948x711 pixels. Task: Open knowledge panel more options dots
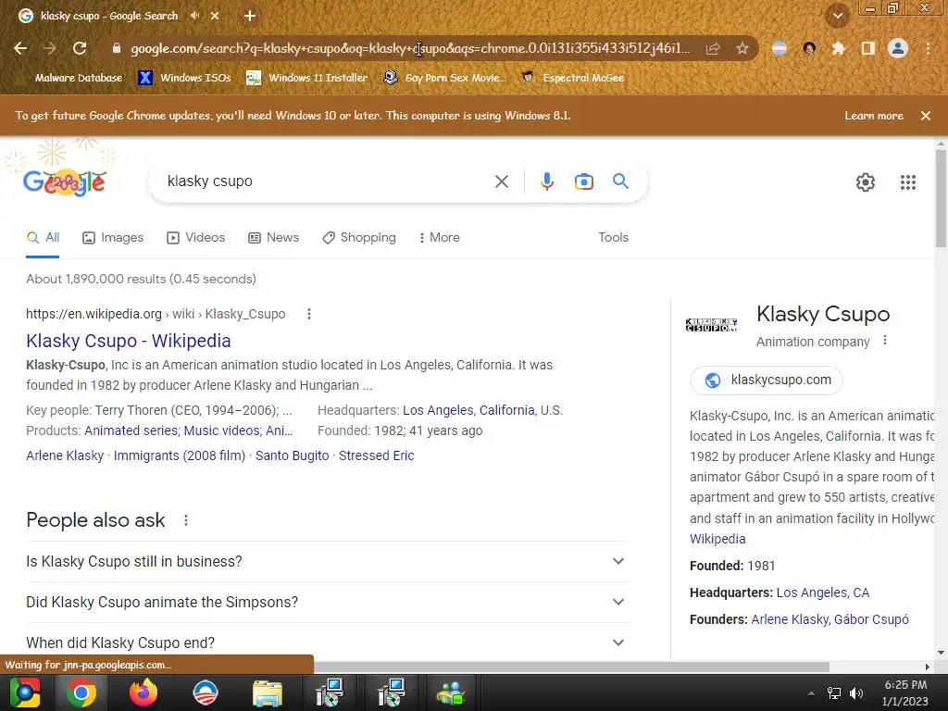coord(884,341)
